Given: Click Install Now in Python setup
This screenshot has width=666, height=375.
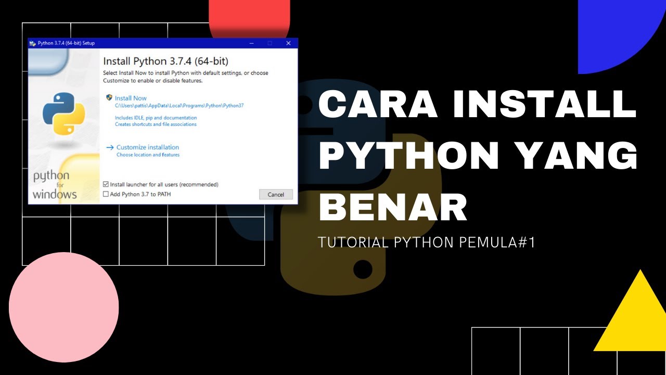Looking at the screenshot, I should click(x=131, y=98).
